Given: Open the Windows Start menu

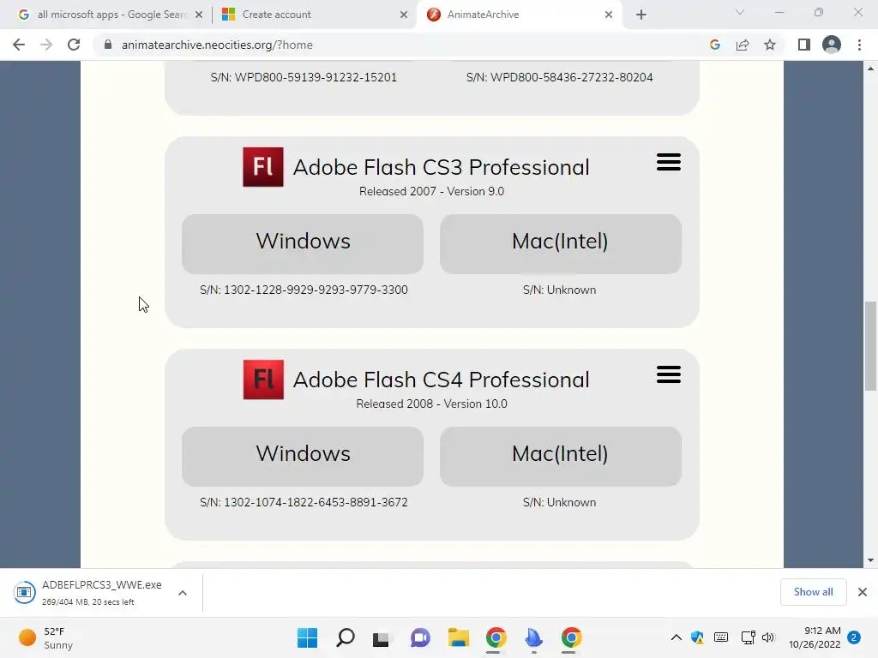Looking at the screenshot, I should 307,637.
